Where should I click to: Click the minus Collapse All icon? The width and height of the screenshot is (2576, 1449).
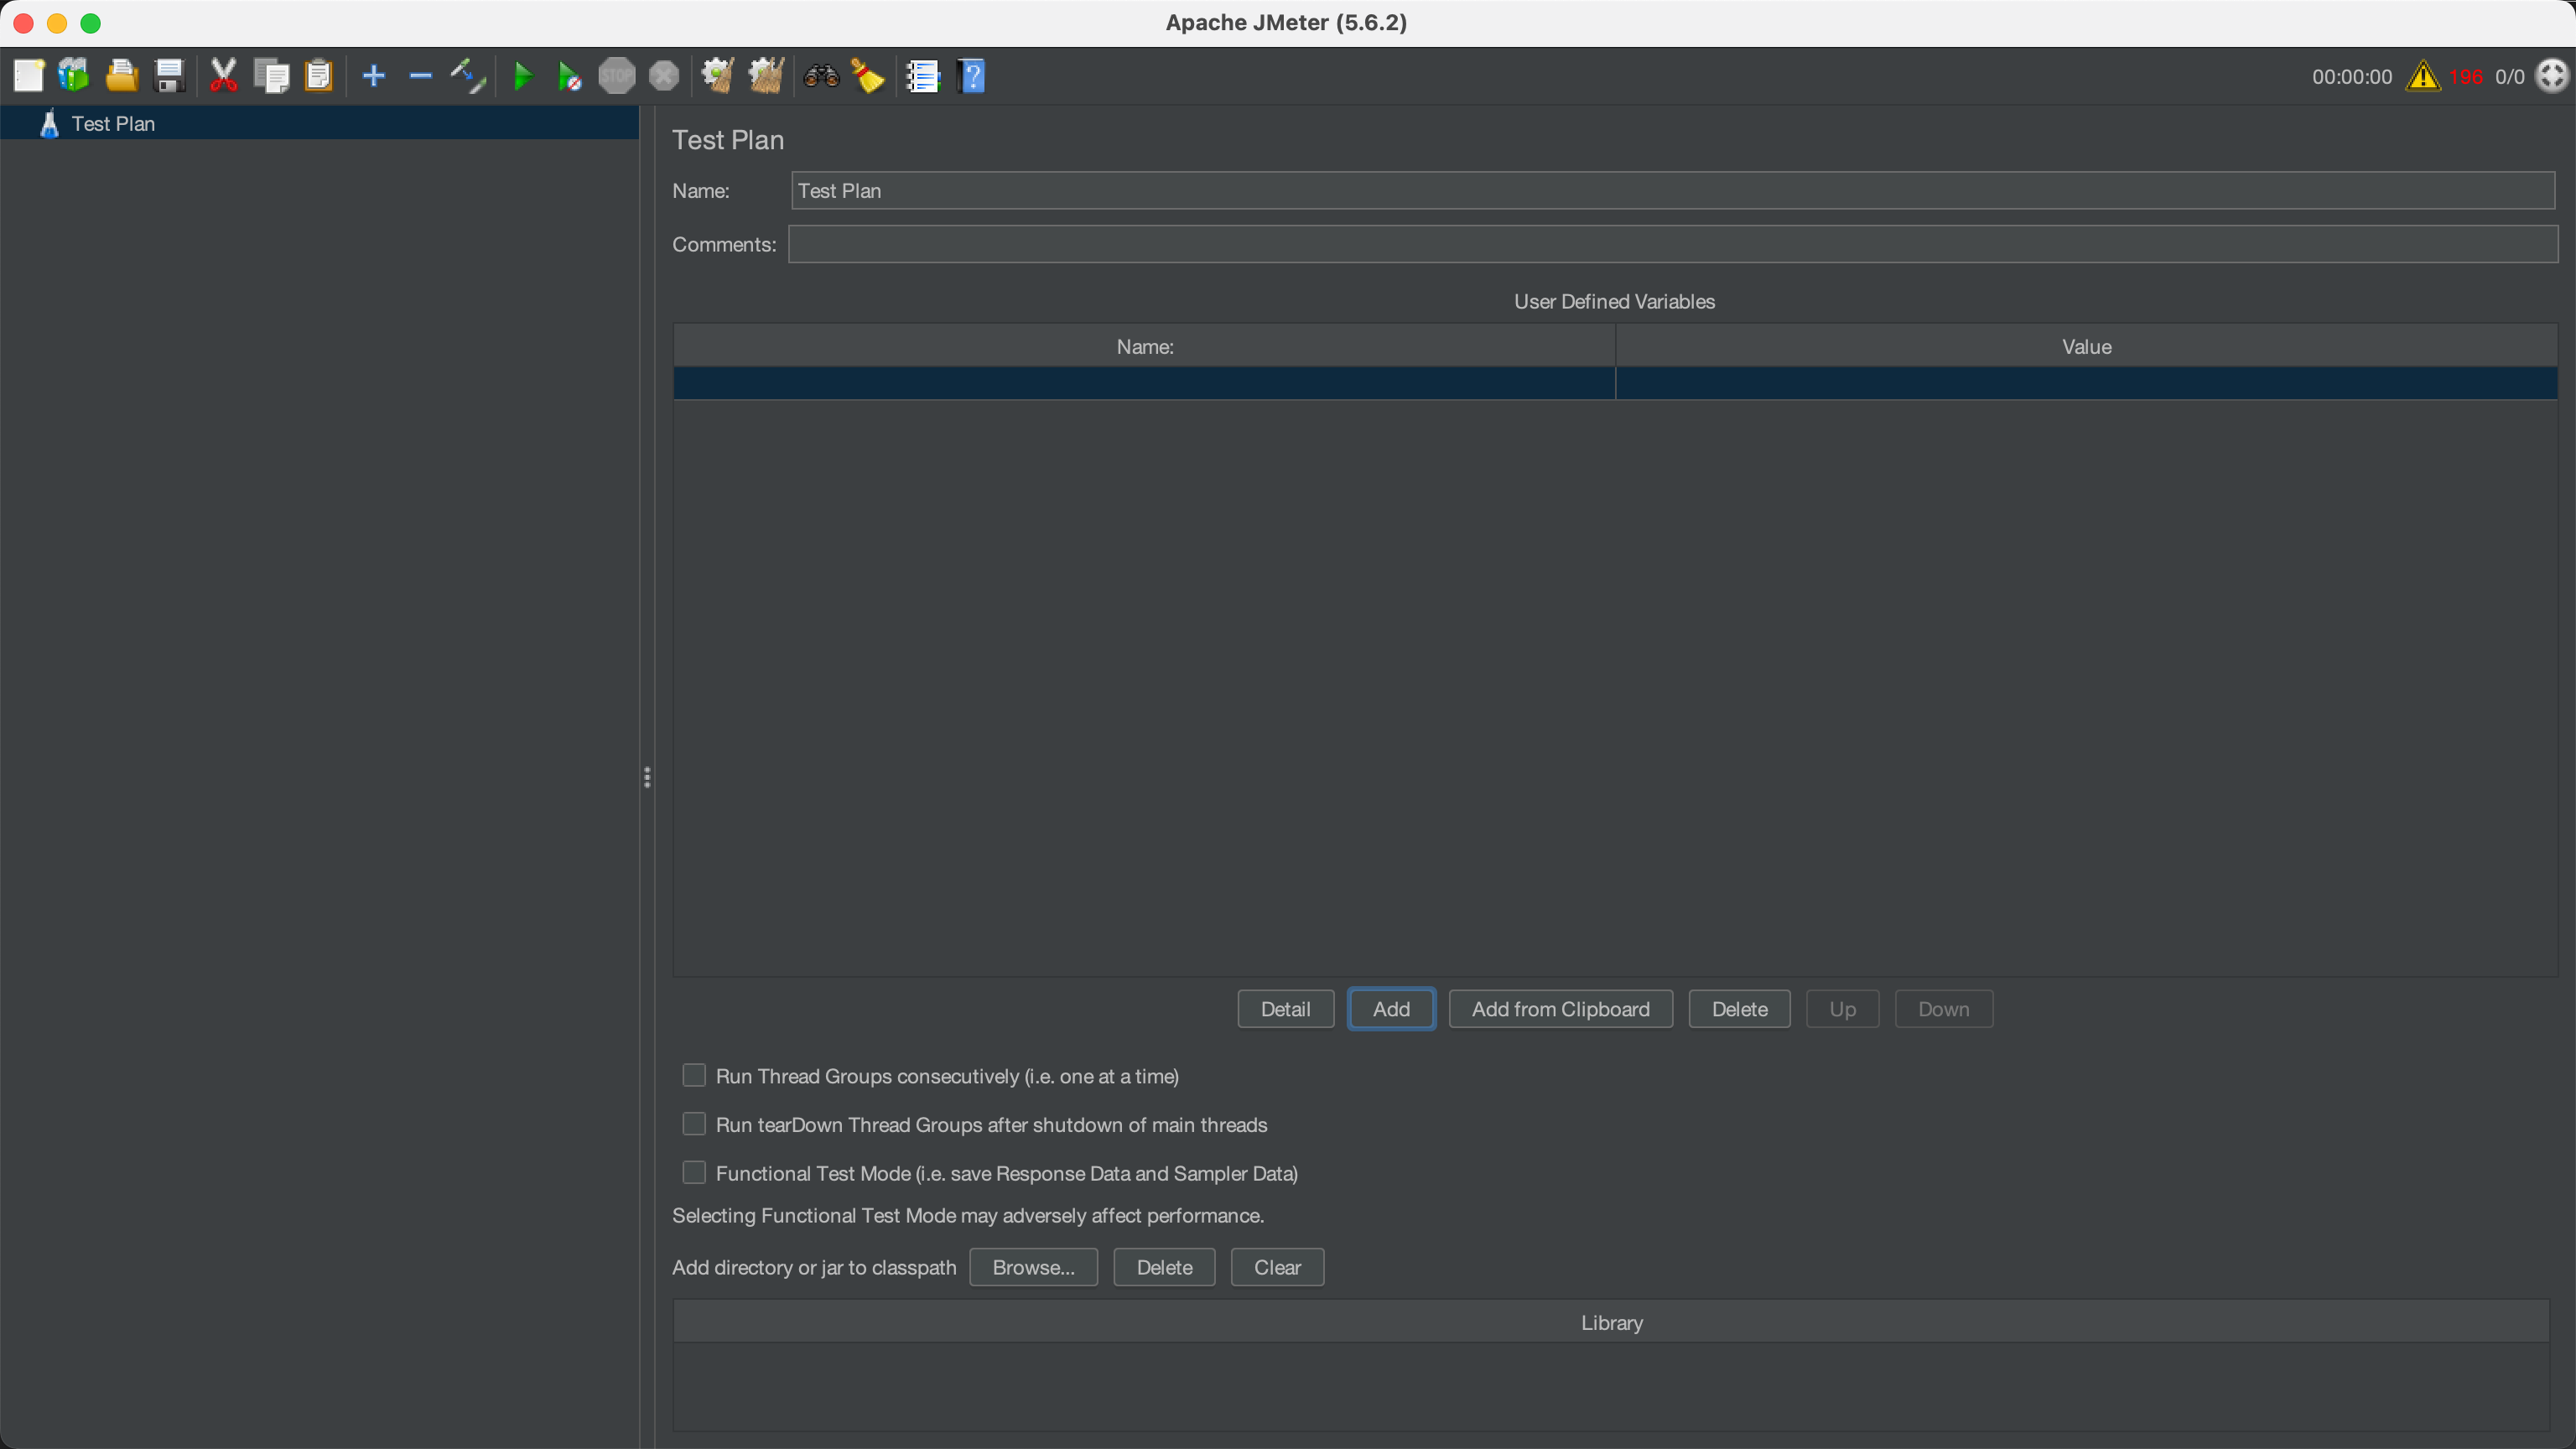[420, 76]
